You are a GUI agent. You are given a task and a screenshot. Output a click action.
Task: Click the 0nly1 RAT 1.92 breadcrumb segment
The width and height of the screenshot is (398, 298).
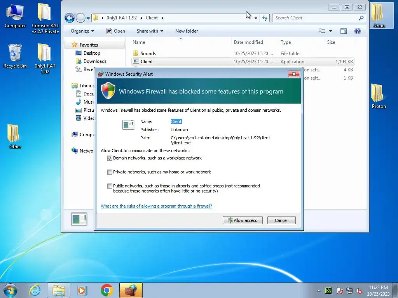(x=122, y=18)
